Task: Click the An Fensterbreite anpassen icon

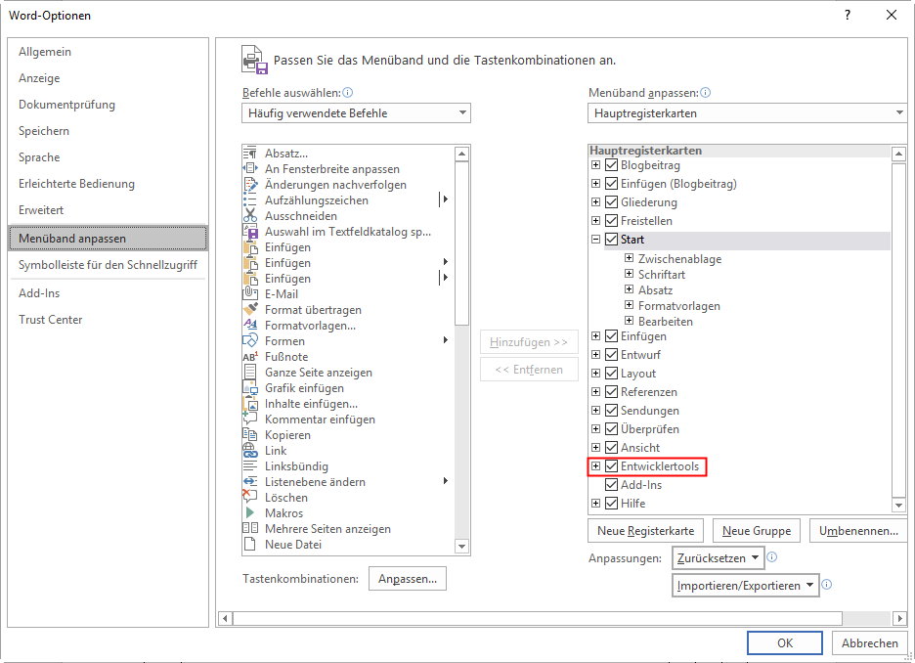Action: (249, 168)
